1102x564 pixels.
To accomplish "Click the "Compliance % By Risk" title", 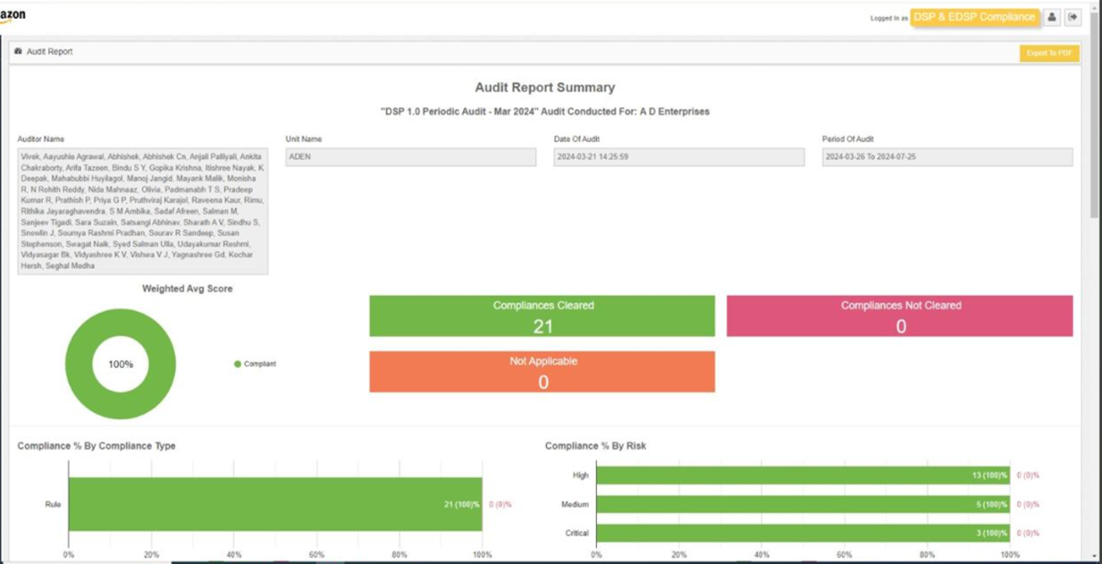I will click(595, 446).
